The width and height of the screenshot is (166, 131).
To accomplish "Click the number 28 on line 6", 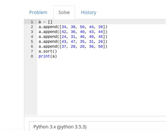I will coord(73,46).
